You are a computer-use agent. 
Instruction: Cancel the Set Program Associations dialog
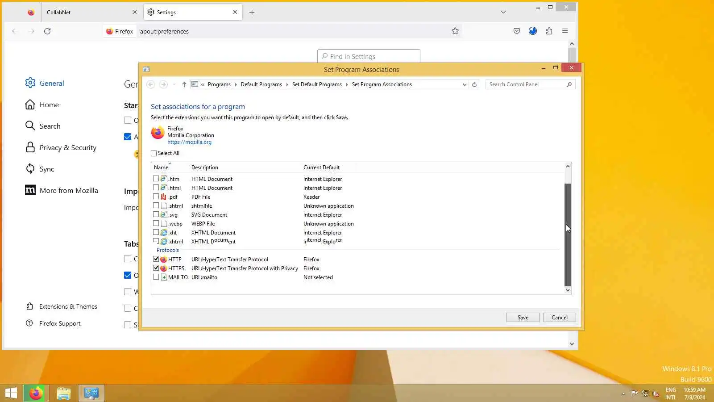click(560, 318)
